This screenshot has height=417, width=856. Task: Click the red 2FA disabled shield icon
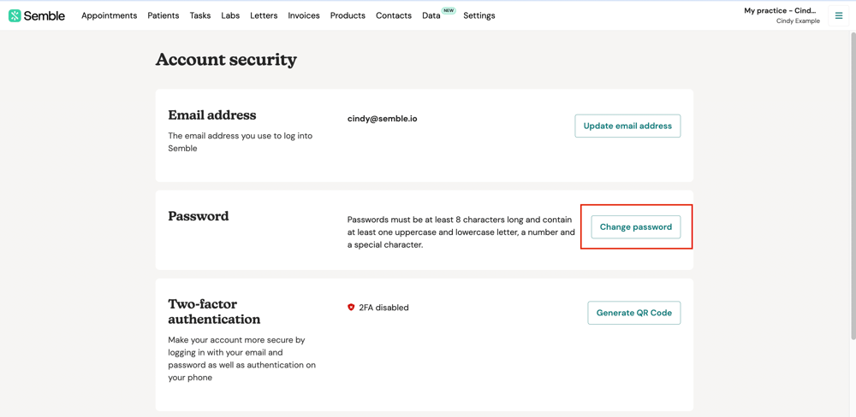351,308
